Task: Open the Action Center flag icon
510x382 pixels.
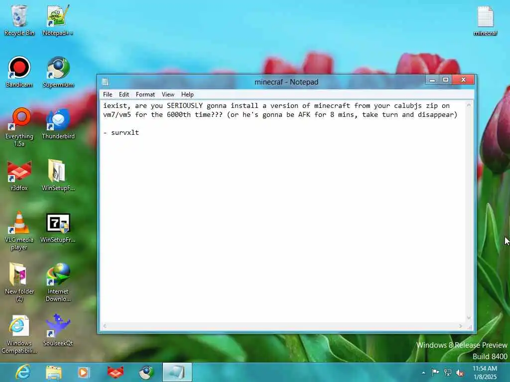Action: click(435, 373)
